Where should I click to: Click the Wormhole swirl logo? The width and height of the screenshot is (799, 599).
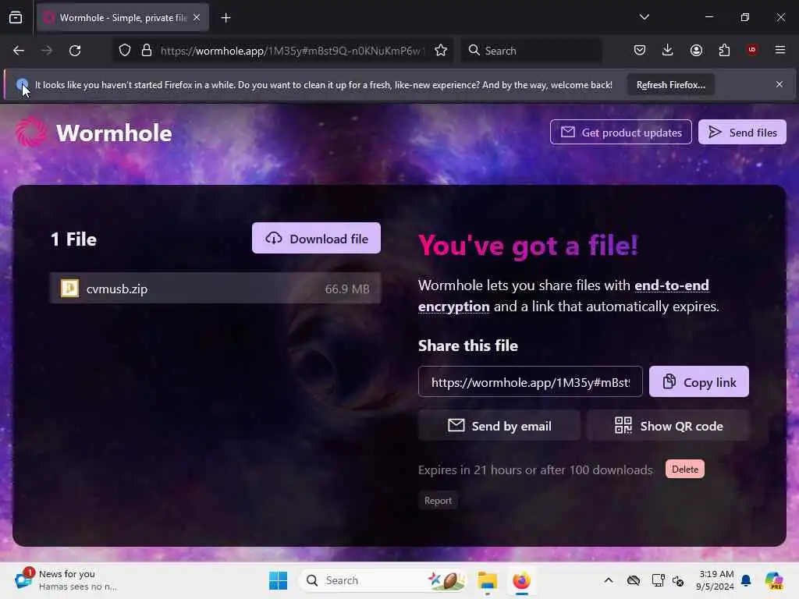(31, 132)
